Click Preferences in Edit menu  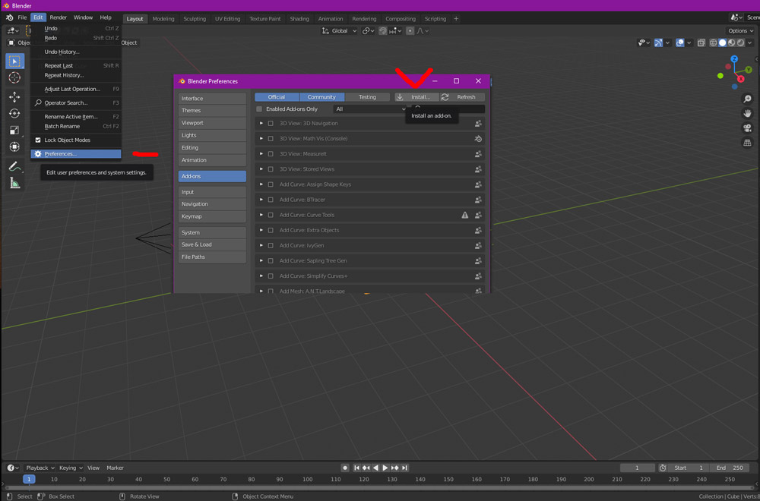tap(75, 154)
